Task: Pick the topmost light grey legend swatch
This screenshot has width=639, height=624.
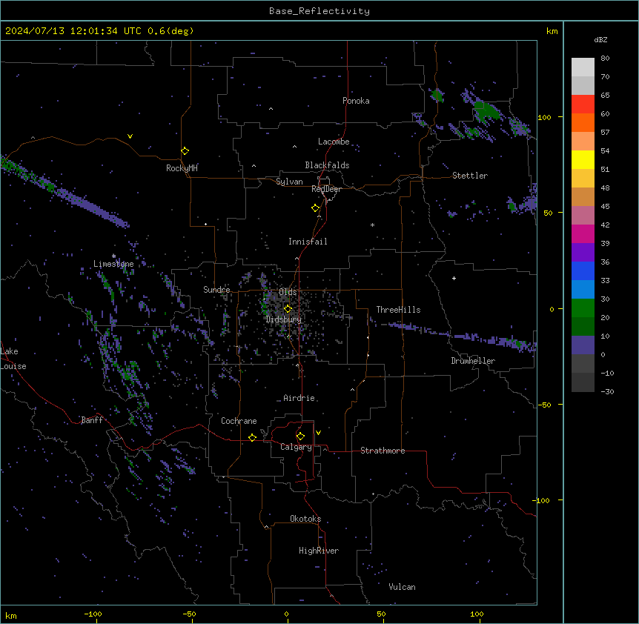Action: tap(583, 67)
